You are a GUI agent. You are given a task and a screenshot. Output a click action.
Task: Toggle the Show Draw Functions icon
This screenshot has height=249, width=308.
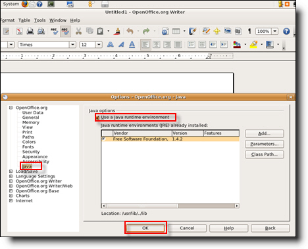pyautogui.click(x=193, y=31)
